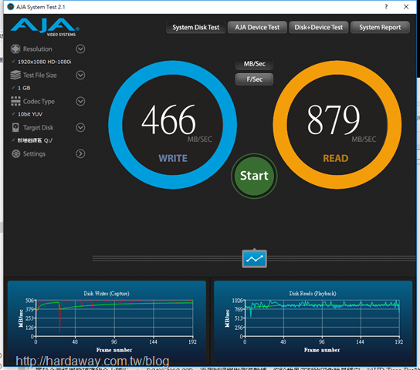Toggle the graph panel chart icon
Screen dimensions: 420x370
(255, 259)
